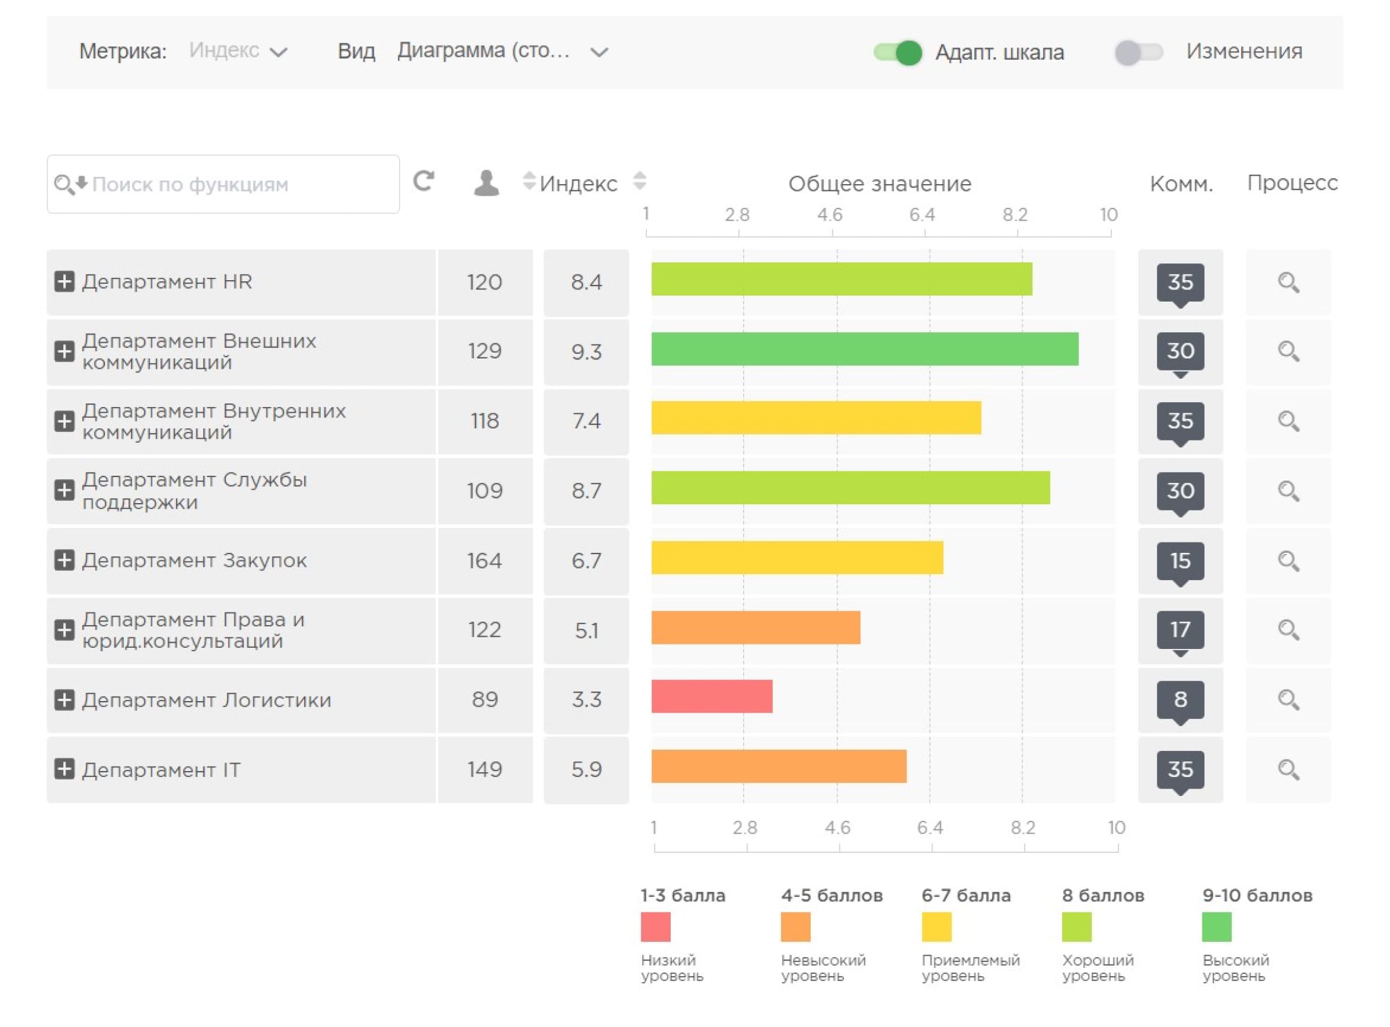Click the Индекс column header
This screenshot has width=1390, height=1027.
point(579,184)
